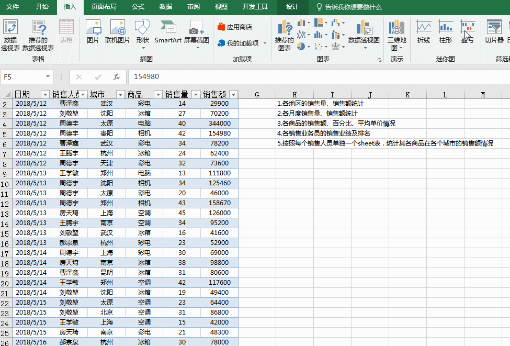The height and width of the screenshot is (346, 510).
Task: Switch to the Review (审阅) tab
Action: [x=194, y=7]
